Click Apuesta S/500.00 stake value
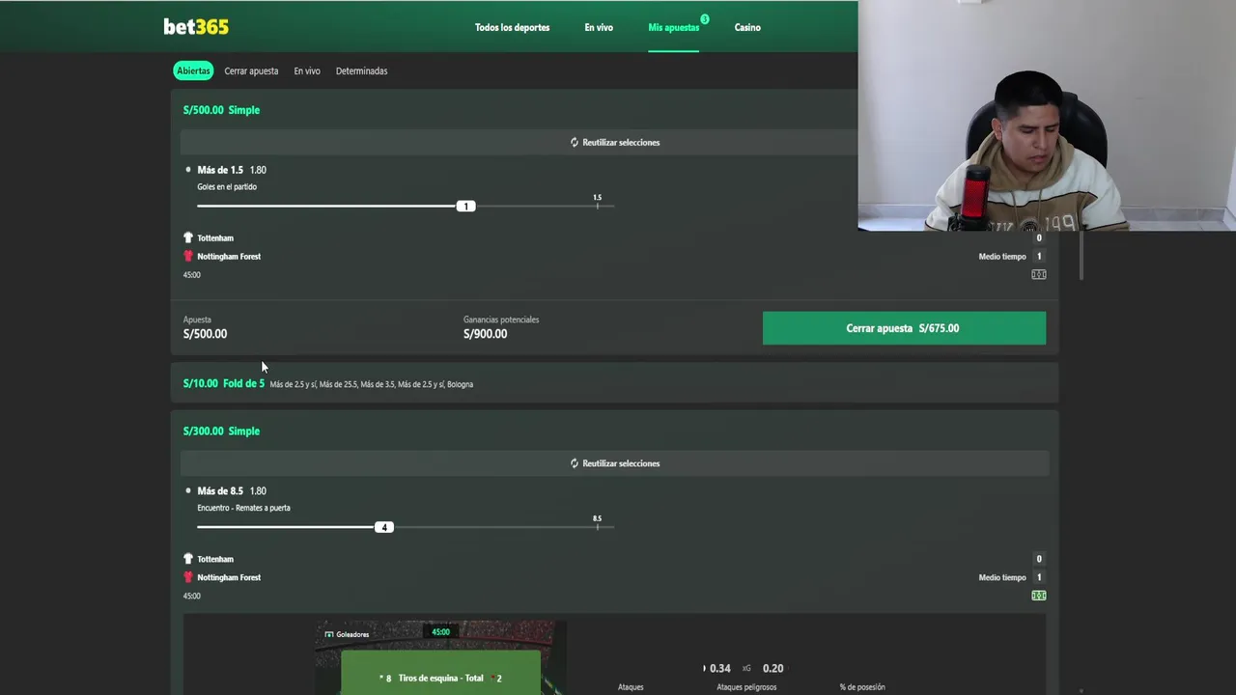Screen dimensions: 1236x695 tap(205, 334)
